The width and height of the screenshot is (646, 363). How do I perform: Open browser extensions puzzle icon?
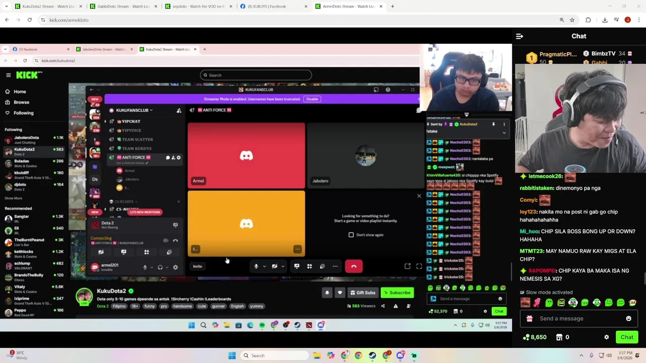588,20
